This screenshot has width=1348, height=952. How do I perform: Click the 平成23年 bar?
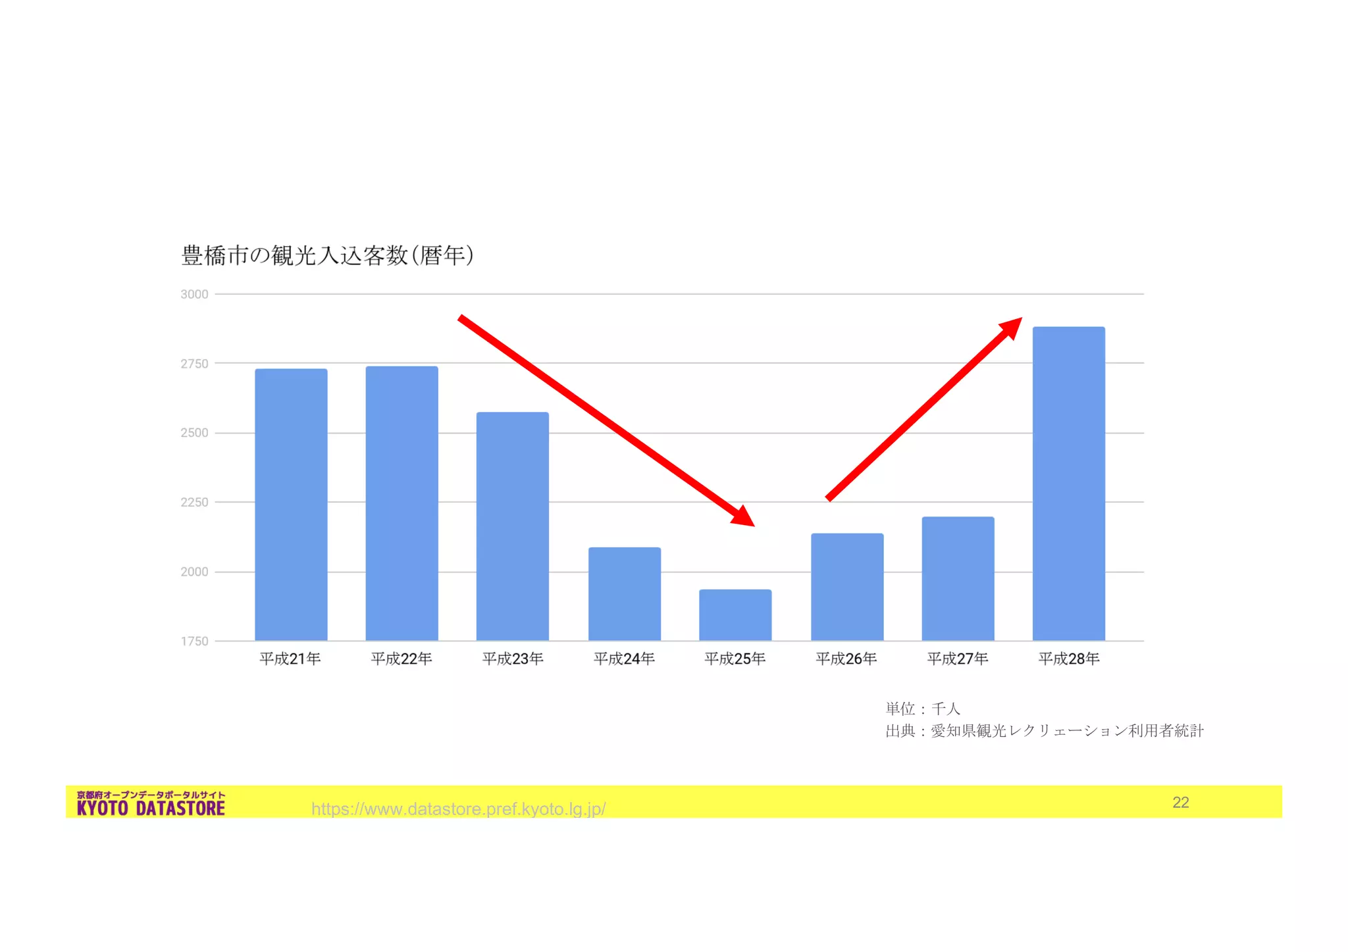tap(513, 526)
